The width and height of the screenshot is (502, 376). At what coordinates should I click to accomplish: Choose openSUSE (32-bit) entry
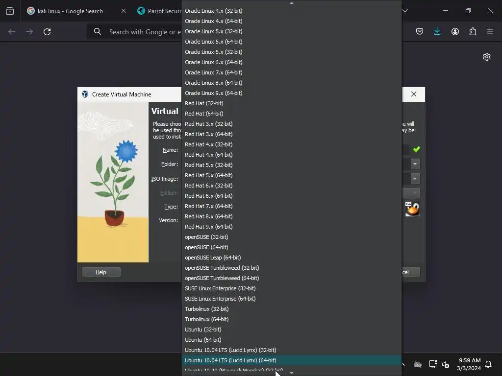pyautogui.click(x=291, y=237)
